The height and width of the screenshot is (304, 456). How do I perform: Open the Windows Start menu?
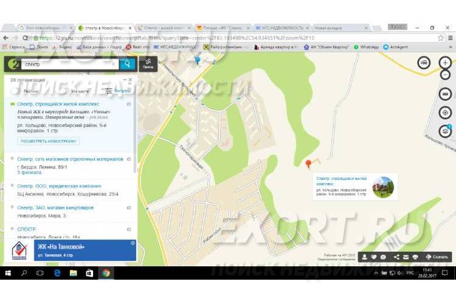click(8, 273)
